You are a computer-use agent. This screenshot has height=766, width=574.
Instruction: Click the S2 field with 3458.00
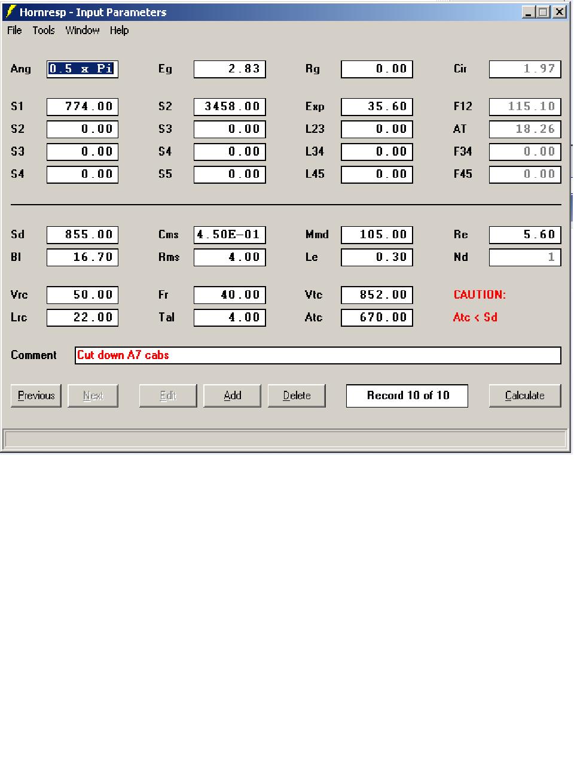coord(230,107)
